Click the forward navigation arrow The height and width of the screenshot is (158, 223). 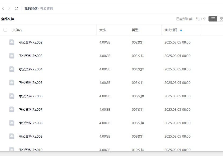click(9, 8)
